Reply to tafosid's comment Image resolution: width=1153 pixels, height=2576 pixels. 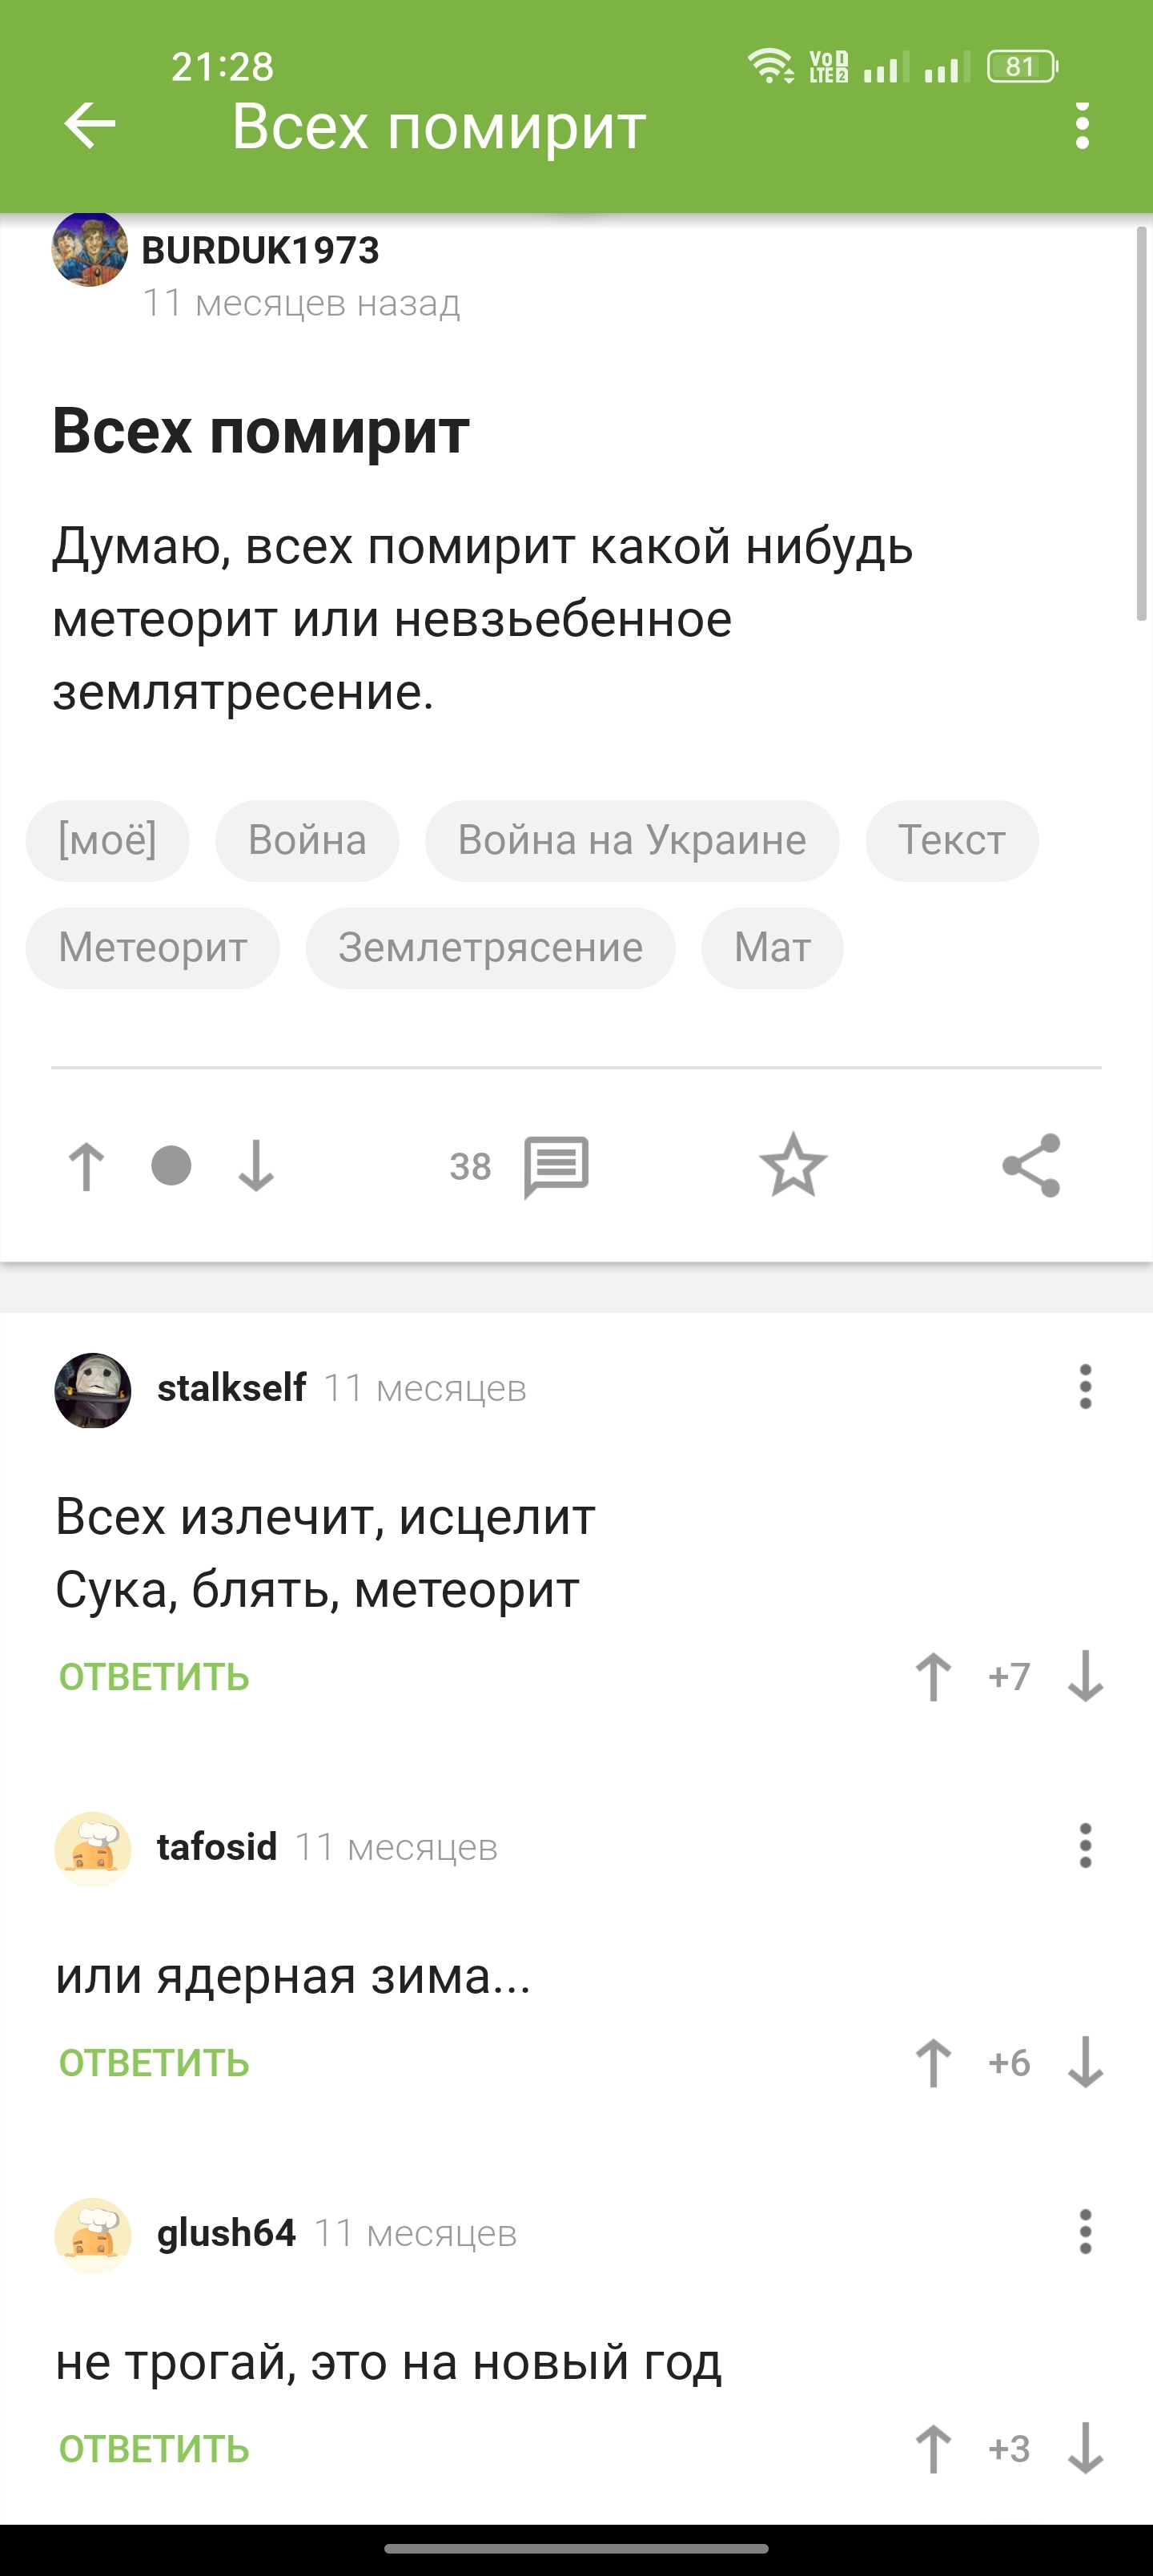click(x=154, y=2062)
